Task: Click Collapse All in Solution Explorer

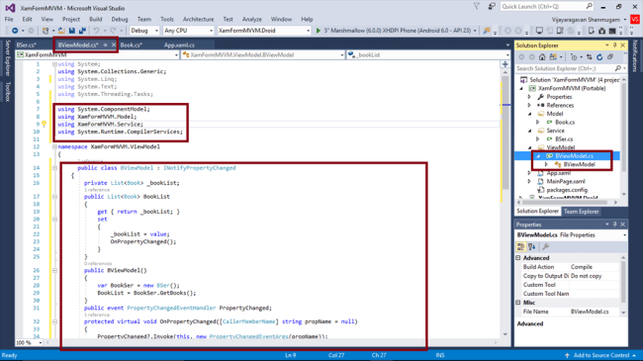Action: (x=610, y=57)
